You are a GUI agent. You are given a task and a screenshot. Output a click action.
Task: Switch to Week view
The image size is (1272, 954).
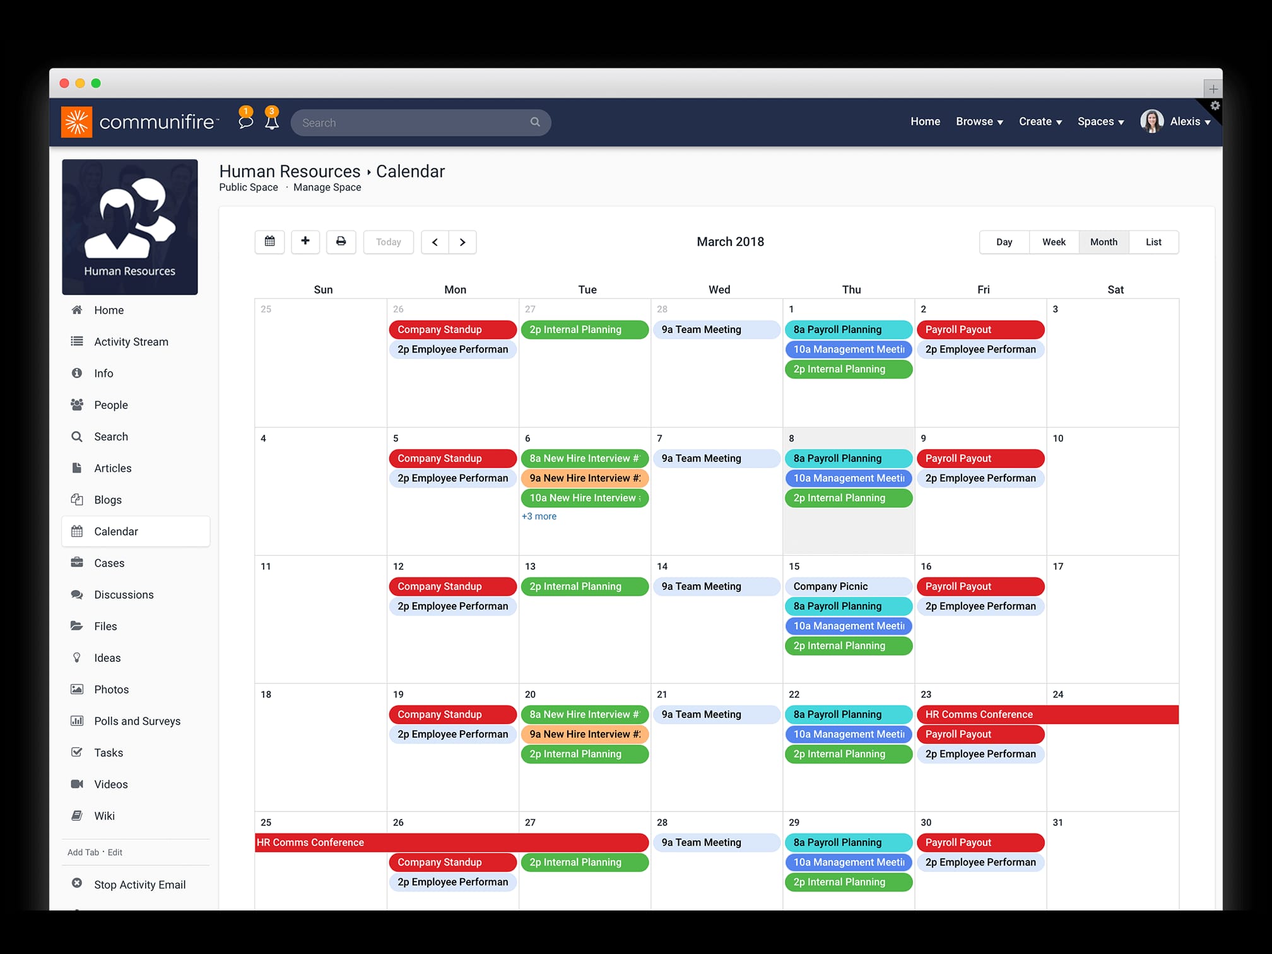[1054, 242]
